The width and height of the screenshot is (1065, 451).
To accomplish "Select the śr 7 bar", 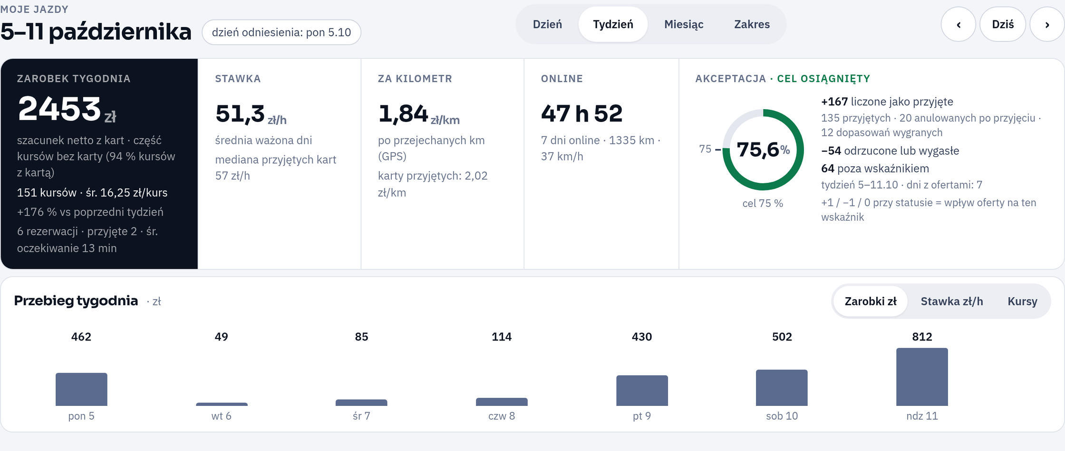I will pos(361,403).
